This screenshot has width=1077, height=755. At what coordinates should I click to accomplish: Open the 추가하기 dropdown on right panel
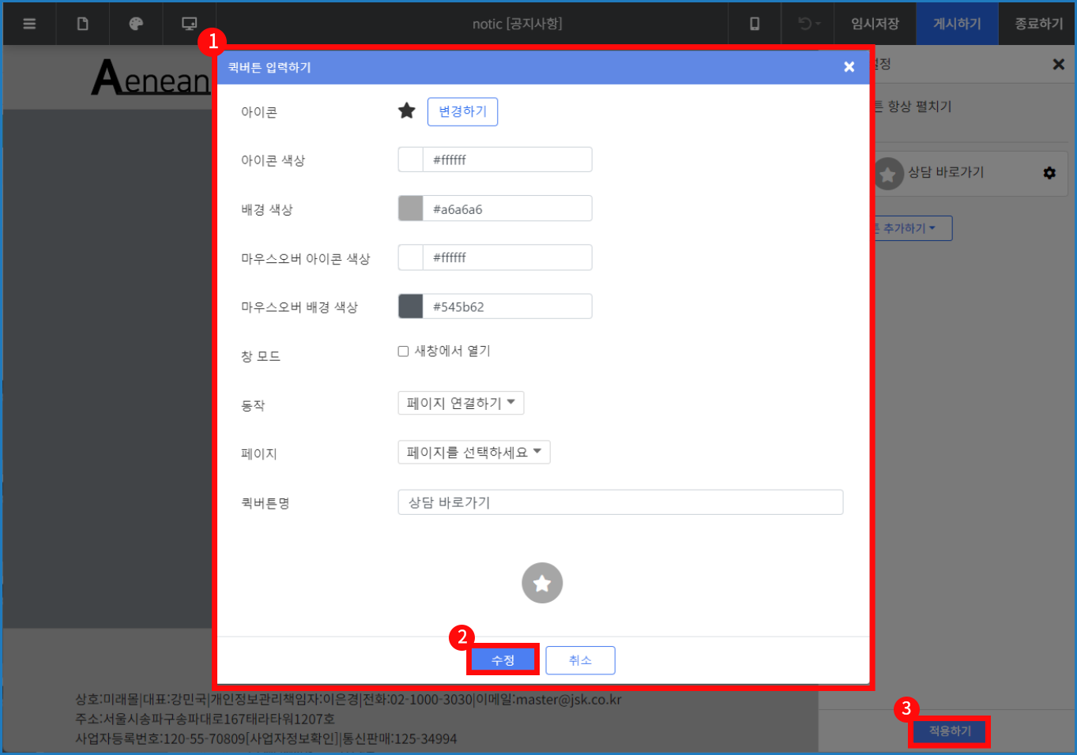(909, 227)
